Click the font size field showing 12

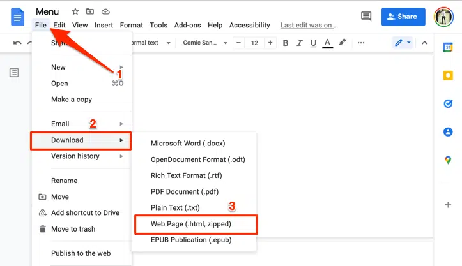[x=254, y=43]
